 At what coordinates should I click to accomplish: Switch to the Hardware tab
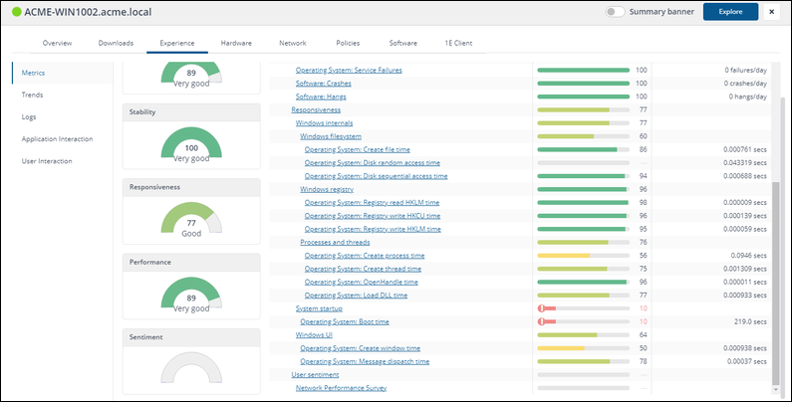[236, 43]
